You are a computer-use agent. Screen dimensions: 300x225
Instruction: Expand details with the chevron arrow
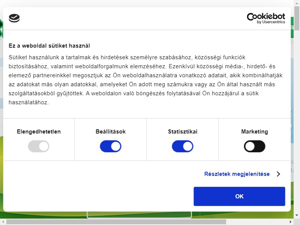(278, 174)
